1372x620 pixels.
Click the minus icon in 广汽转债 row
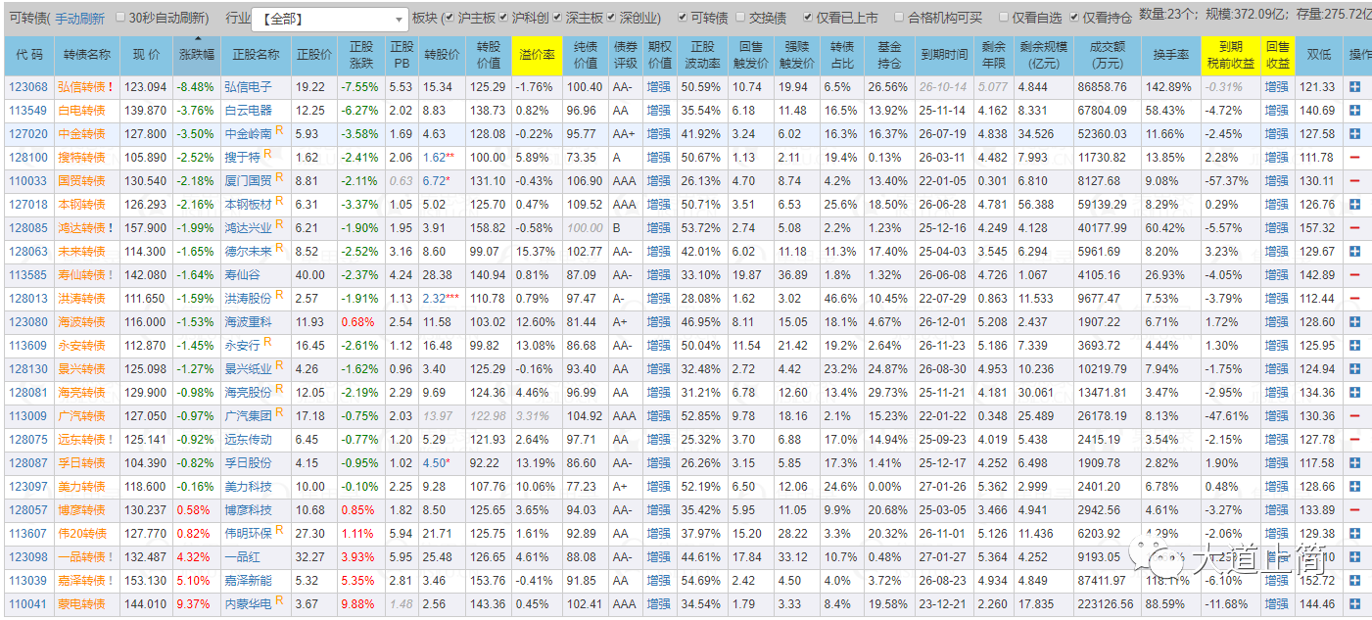point(1354,416)
